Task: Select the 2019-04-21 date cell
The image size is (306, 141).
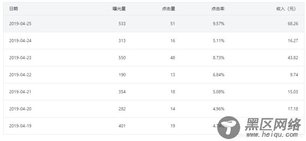Action: pyautogui.click(x=20, y=92)
